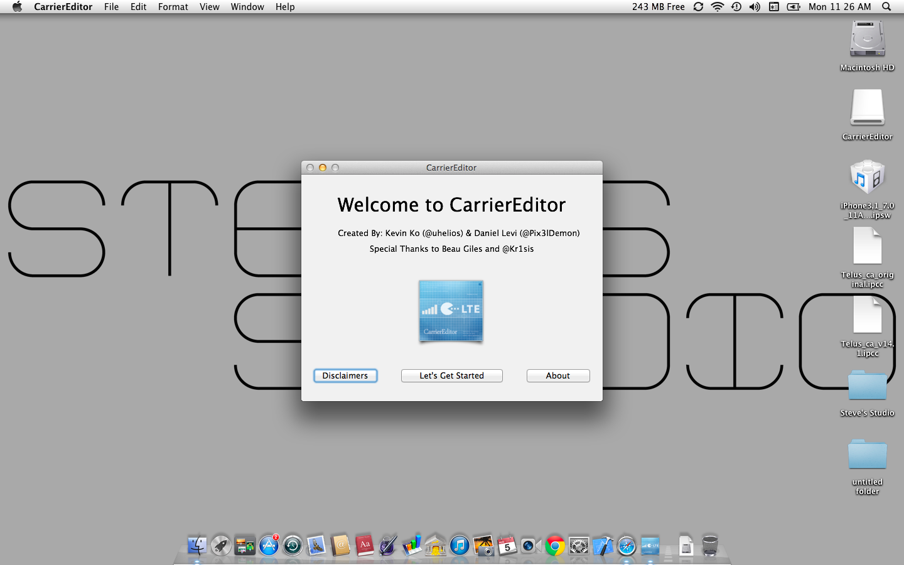Open iPhoto from the Dock
Image resolution: width=904 pixels, height=565 pixels.
tap(483, 545)
